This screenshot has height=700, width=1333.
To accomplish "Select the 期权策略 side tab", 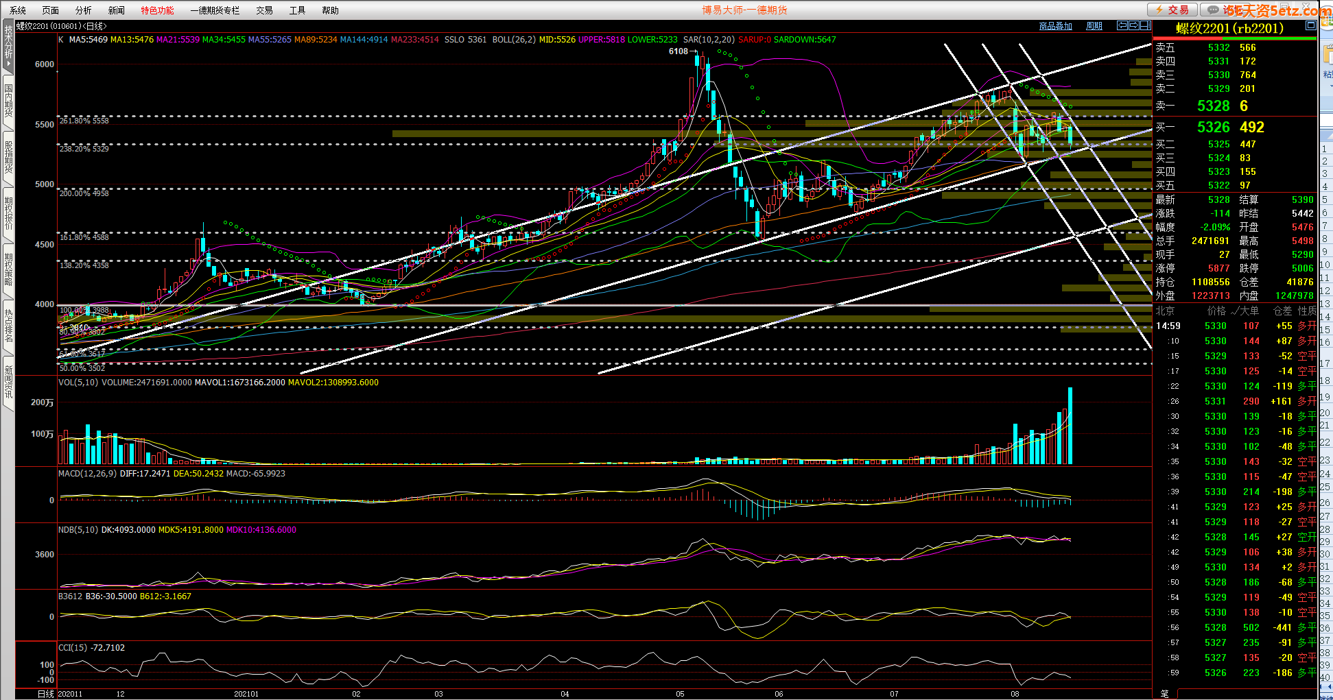I will coord(8,269).
